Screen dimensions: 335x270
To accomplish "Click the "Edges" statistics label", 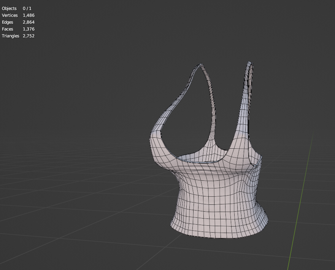I will [8, 22].
